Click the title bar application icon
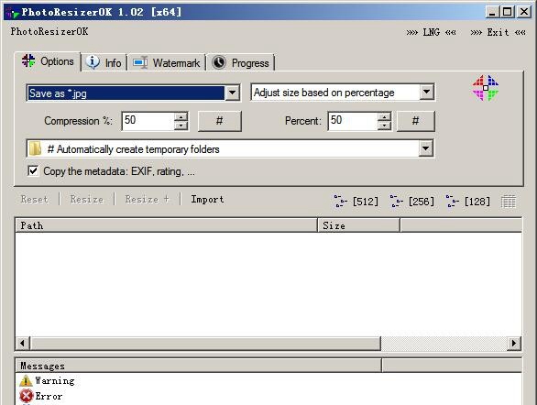The height and width of the screenshot is (405, 537). tap(12, 13)
